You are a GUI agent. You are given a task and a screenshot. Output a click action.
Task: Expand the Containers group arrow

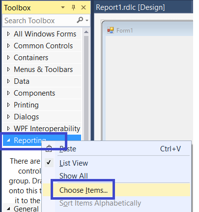pyautogui.click(x=8, y=58)
